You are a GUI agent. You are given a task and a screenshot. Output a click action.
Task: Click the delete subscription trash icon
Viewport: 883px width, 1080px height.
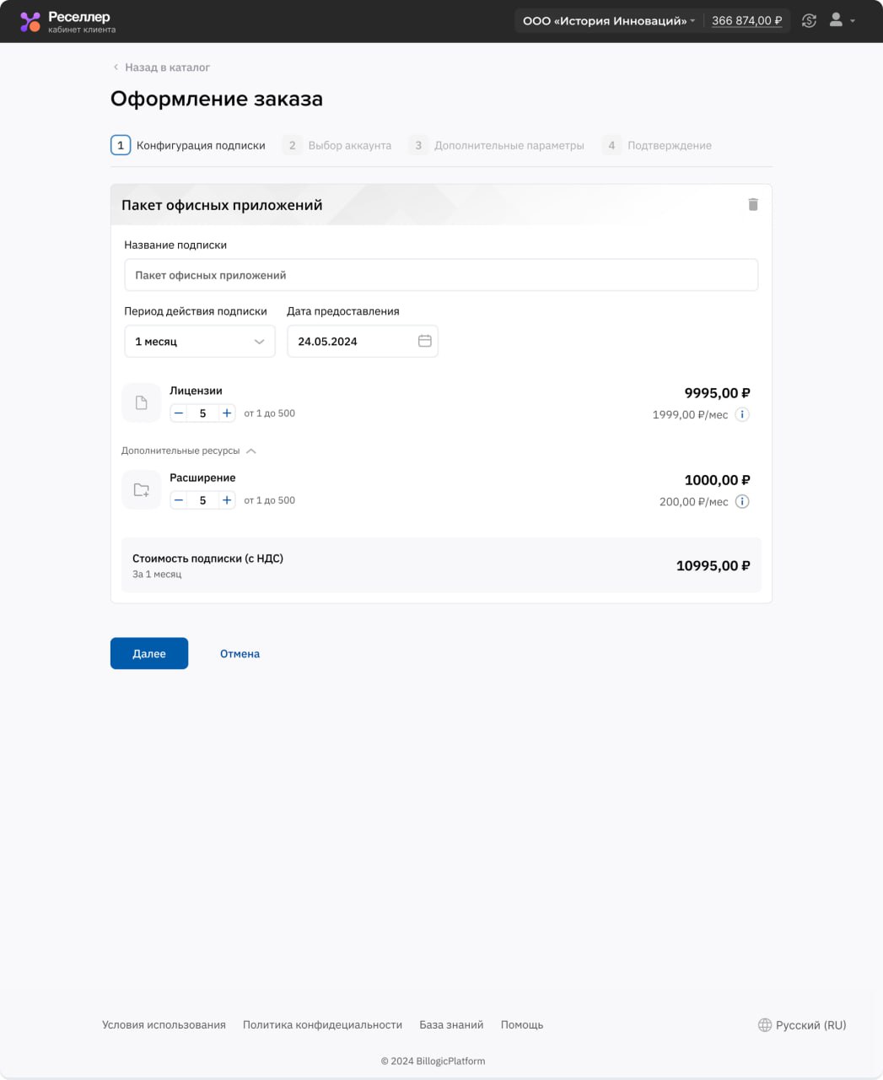(753, 204)
